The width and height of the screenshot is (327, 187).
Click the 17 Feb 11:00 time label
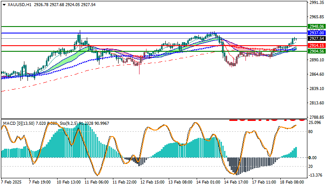point(264,182)
